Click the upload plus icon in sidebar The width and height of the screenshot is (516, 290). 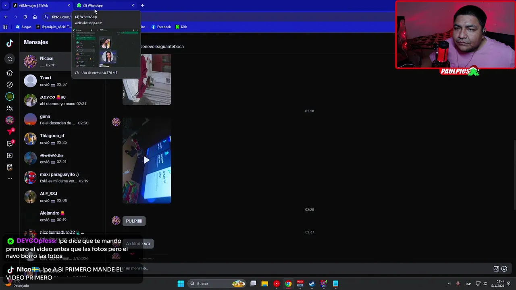pyautogui.click(x=10, y=155)
